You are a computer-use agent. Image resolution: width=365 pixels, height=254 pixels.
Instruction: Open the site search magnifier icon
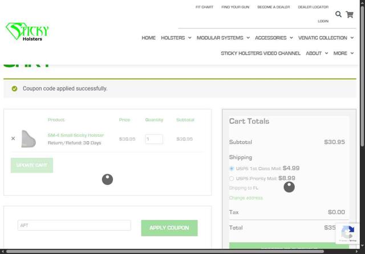point(338,14)
